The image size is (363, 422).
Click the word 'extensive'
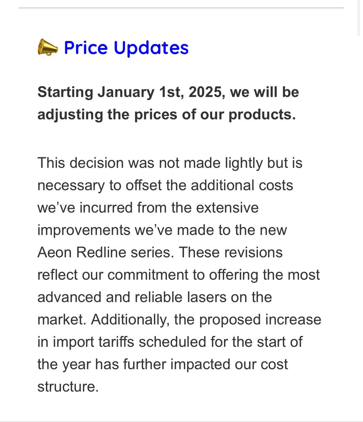coord(227,208)
